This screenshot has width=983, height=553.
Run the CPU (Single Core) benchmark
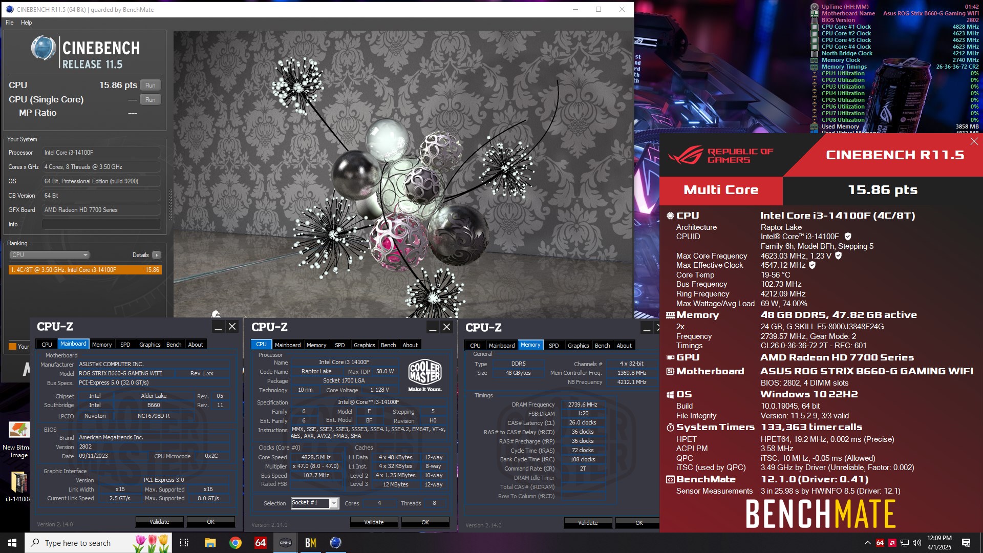point(150,100)
